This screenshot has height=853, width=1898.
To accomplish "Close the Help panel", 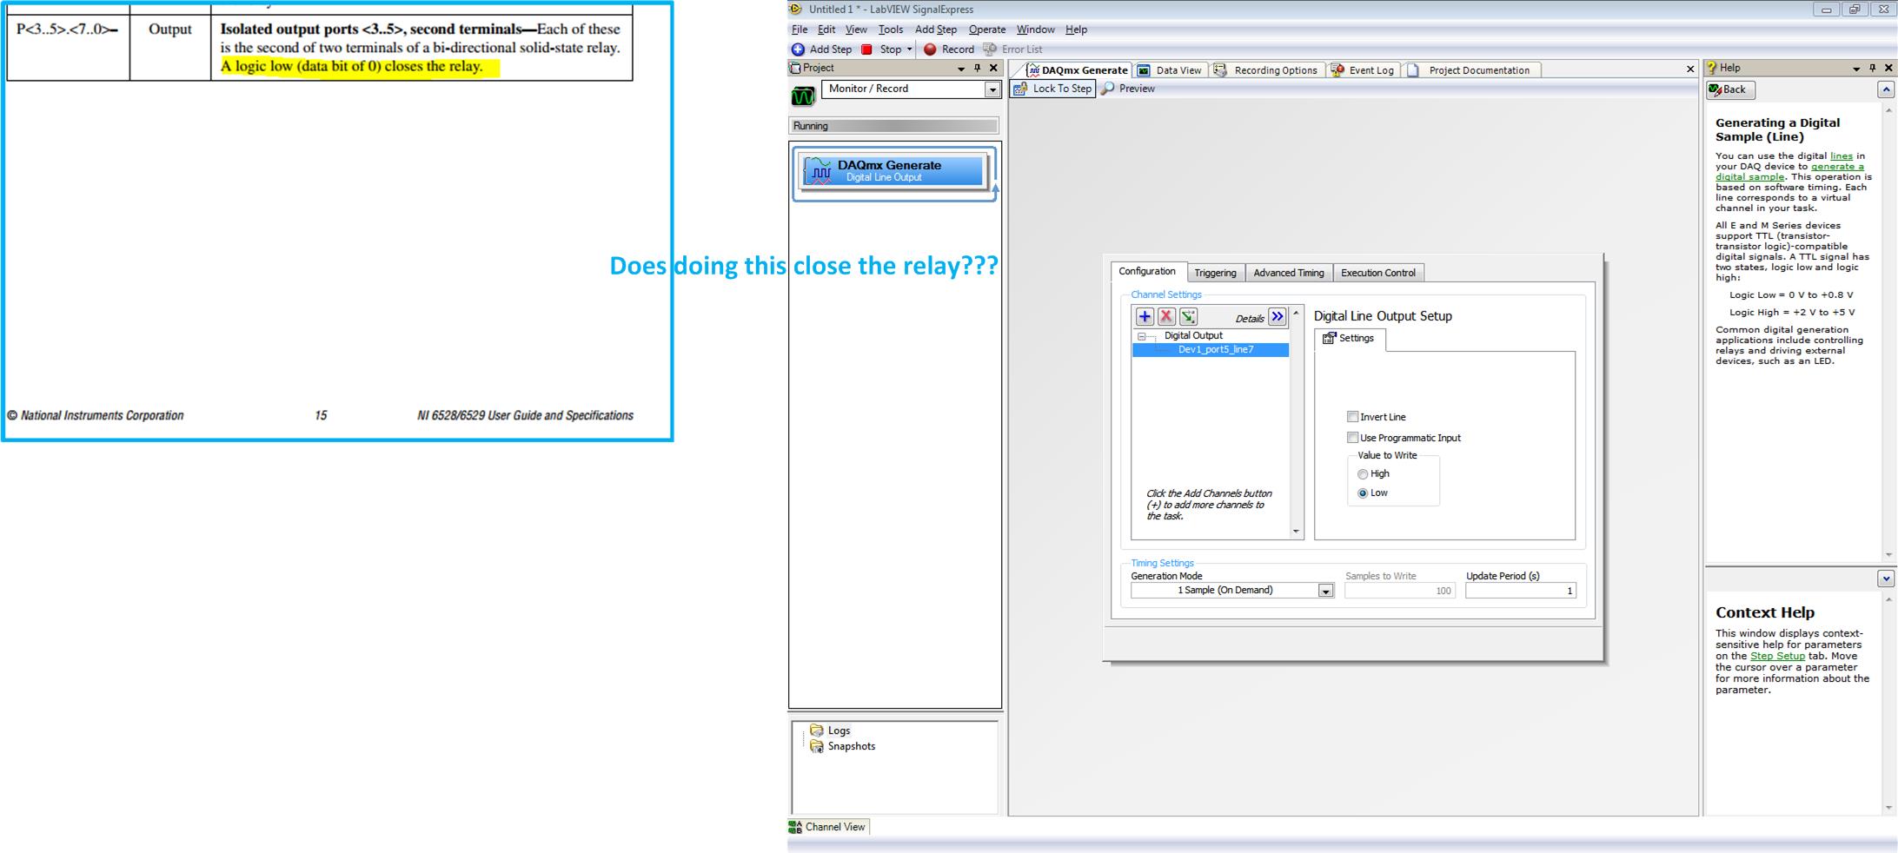I will [1888, 68].
